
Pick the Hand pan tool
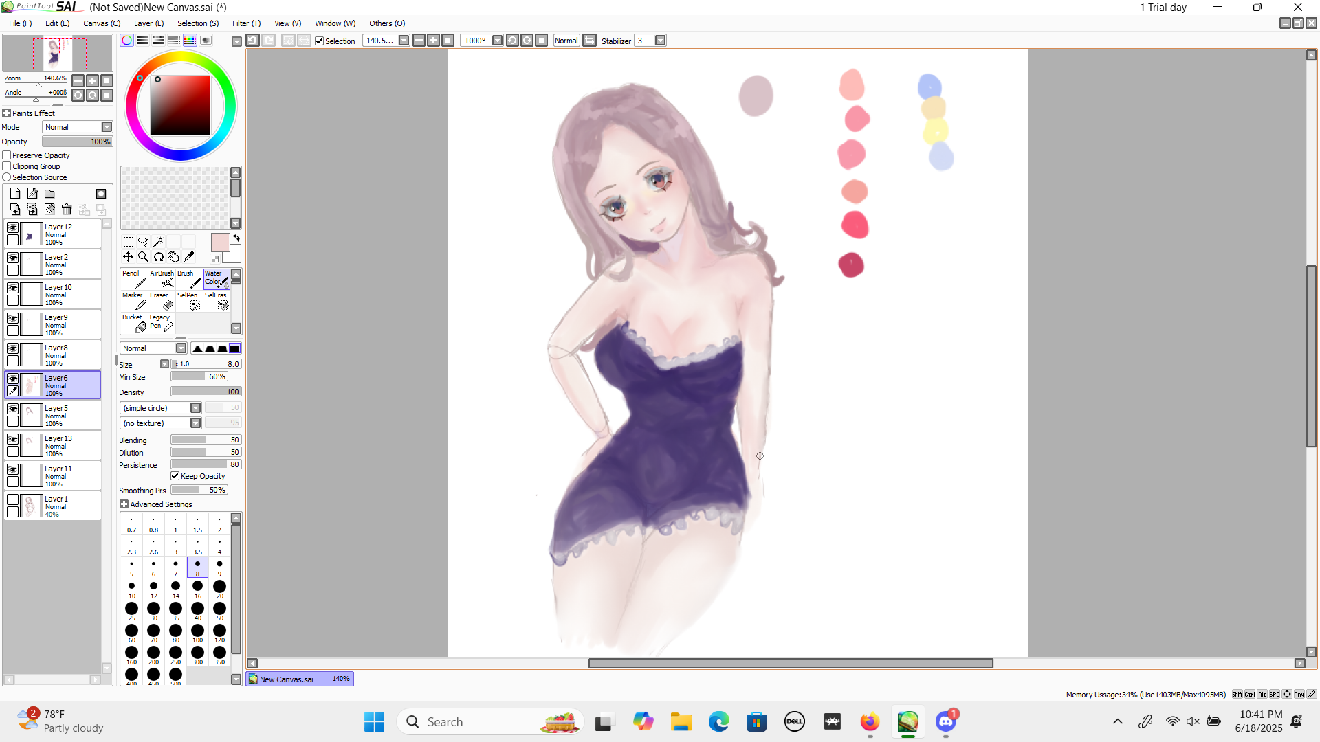point(174,257)
